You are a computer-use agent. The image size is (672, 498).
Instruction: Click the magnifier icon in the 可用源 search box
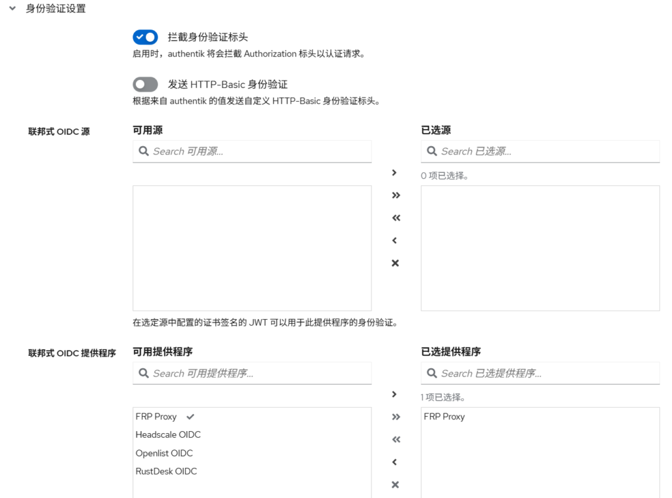coord(144,151)
